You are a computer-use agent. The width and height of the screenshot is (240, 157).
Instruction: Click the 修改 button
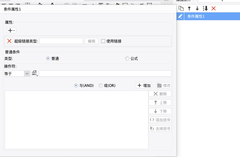164,85
